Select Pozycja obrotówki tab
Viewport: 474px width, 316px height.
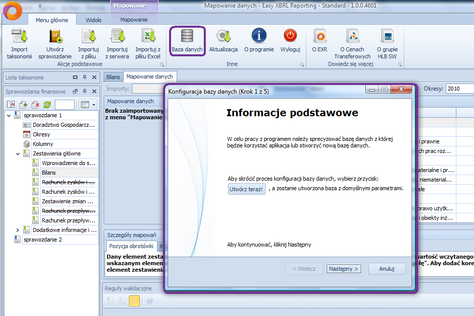[x=131, y=246]
